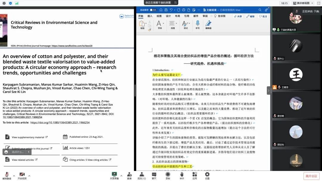Switch to the Insert ribbon tab
Viewport: 322px width, 181px height.
[x=150, y=16]
